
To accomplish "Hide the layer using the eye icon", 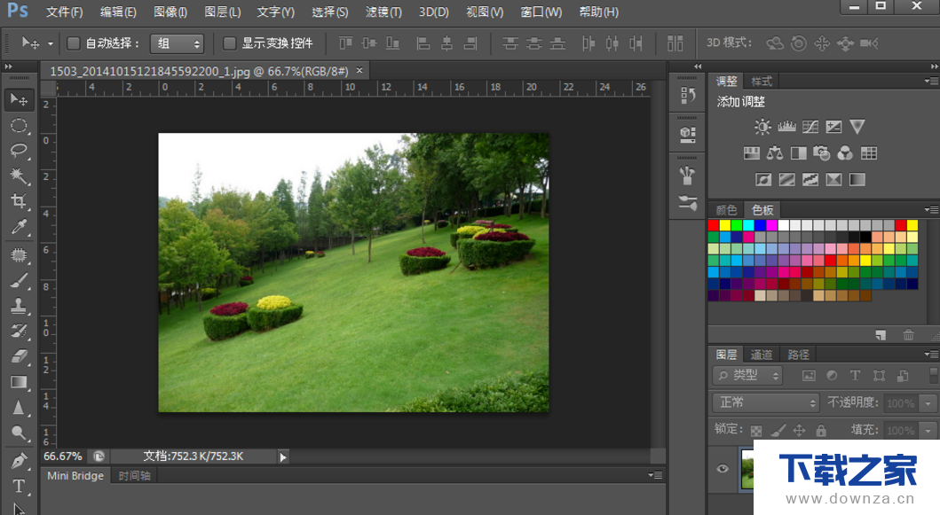I will click(723, 468).
